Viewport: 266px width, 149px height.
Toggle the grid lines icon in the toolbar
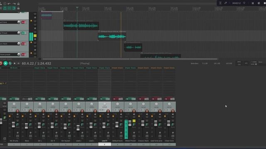(9, 8)
